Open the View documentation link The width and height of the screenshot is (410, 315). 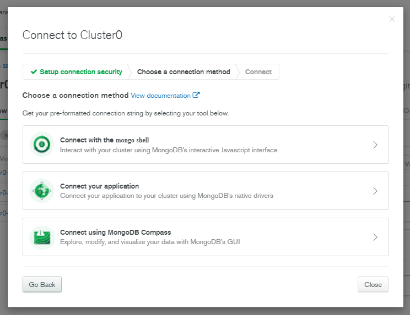click(160, 96)
